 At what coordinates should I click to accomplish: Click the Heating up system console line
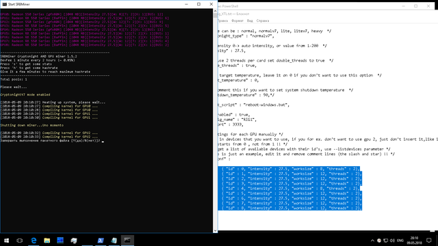(x=53, y=102)
